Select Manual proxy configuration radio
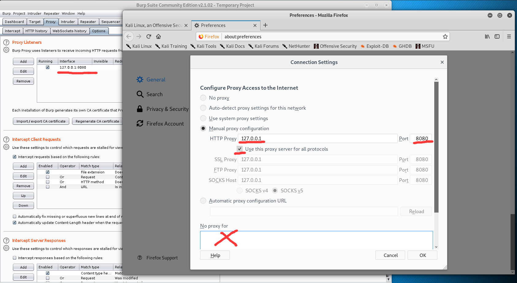 pyautogui.click(x=203, y=128)
